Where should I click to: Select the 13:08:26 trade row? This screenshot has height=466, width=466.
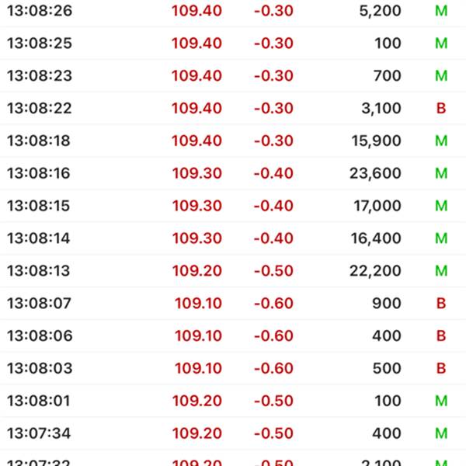pyautogui.click(x=233, y=11)
